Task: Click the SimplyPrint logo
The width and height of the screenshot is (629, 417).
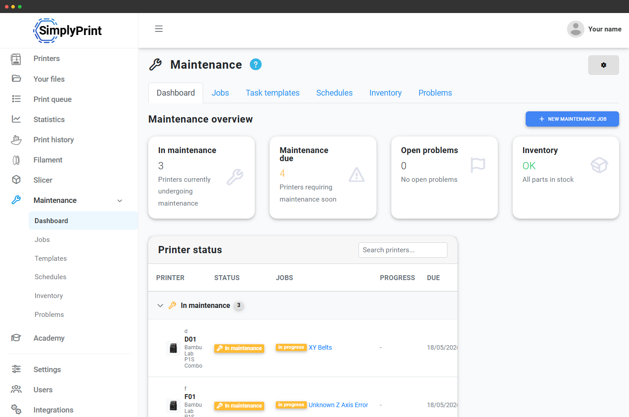Action: pos(68,31)
